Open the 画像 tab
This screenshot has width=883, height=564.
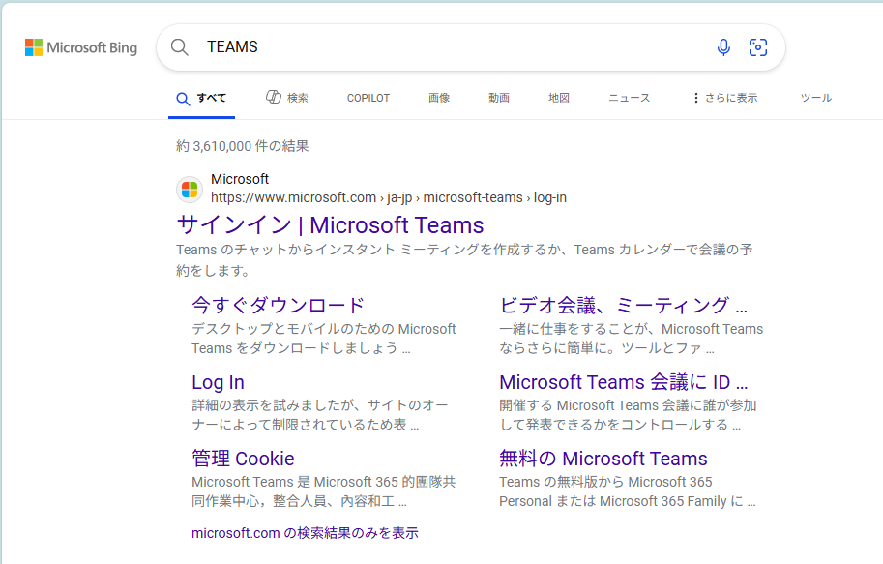click(439, 98)
